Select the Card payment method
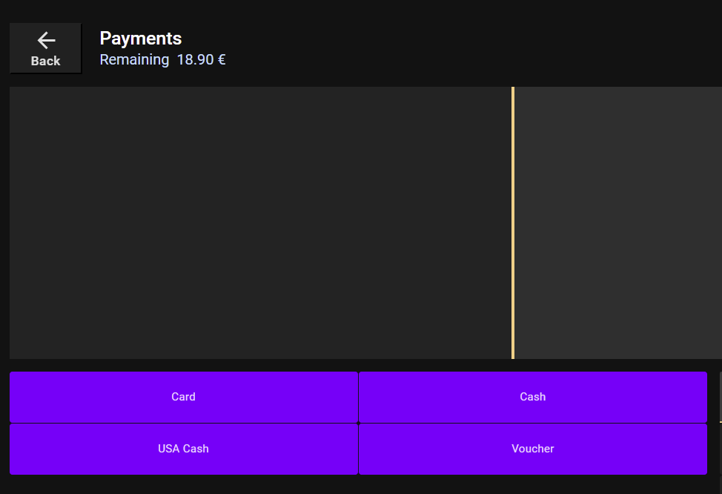 183,397
